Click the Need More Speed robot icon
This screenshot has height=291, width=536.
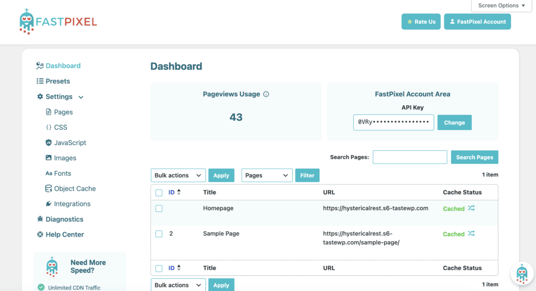click(52, 266)
